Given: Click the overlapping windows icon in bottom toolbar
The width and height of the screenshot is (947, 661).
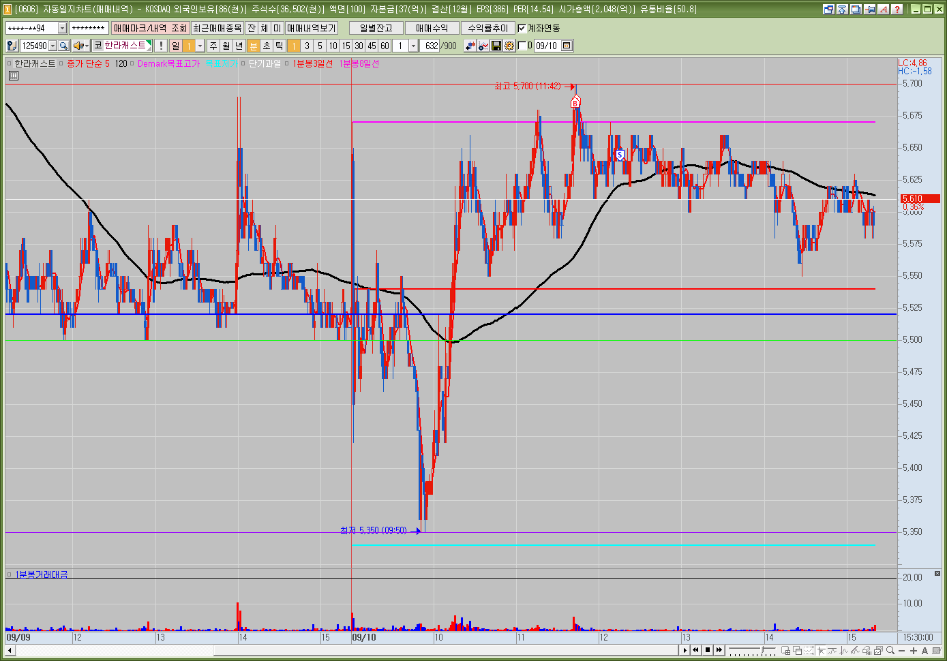Looking at the screenshot, I should [798, 651].
